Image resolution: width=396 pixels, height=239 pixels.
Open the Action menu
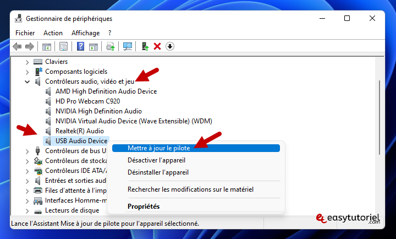point(53,33)
